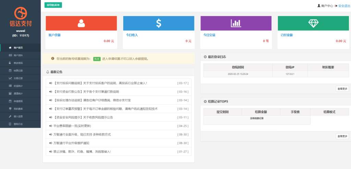Open 支付资金打款公告 announcement
Screen dimensions: 351x169
86,92
